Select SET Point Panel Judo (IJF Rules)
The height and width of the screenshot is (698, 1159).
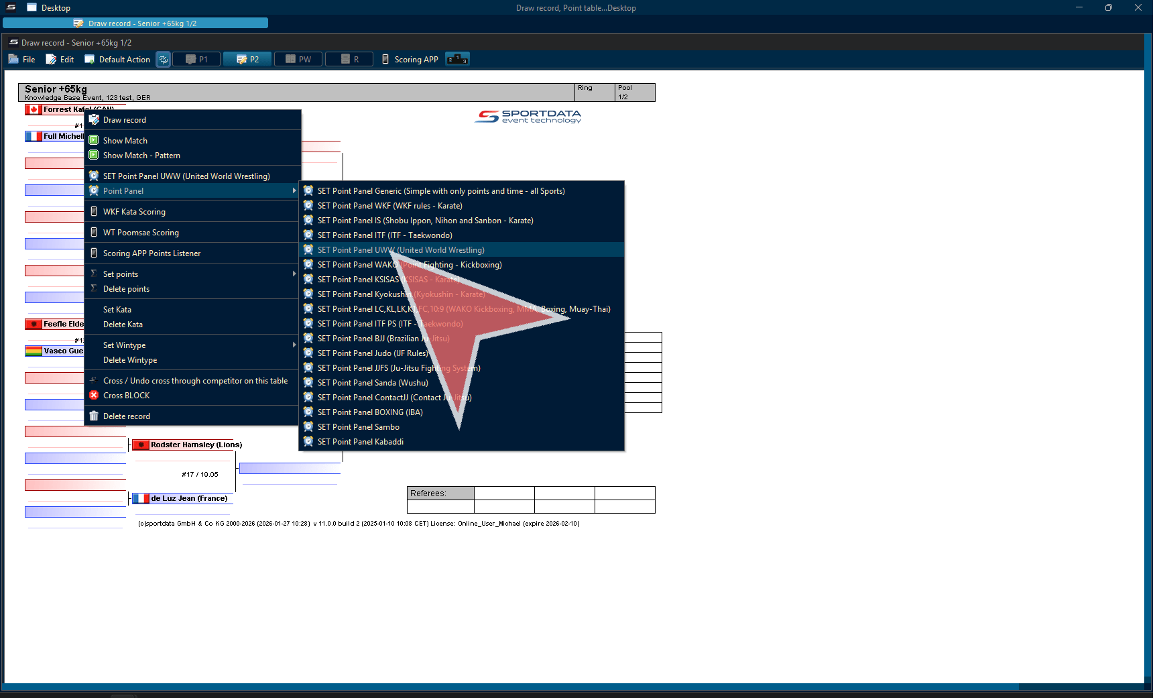(372, 353)
